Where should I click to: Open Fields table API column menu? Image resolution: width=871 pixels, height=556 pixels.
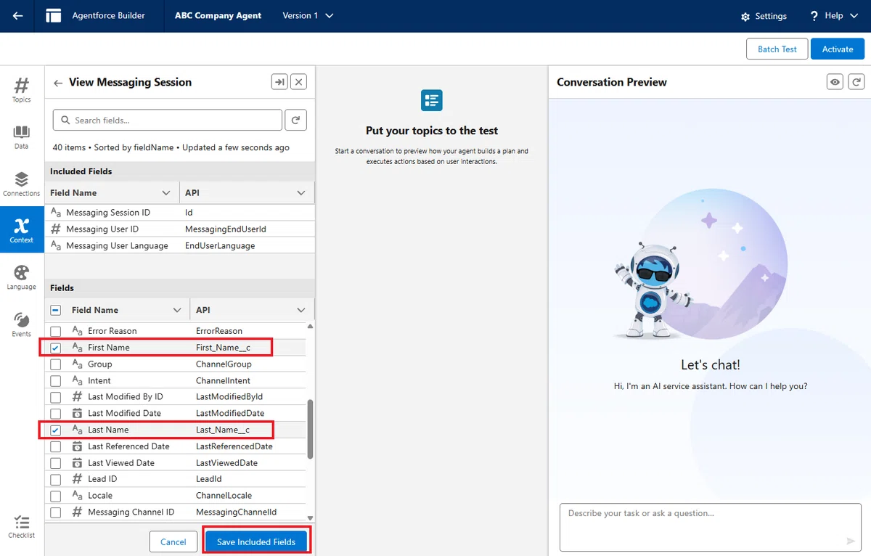click(x=301, y=310)
